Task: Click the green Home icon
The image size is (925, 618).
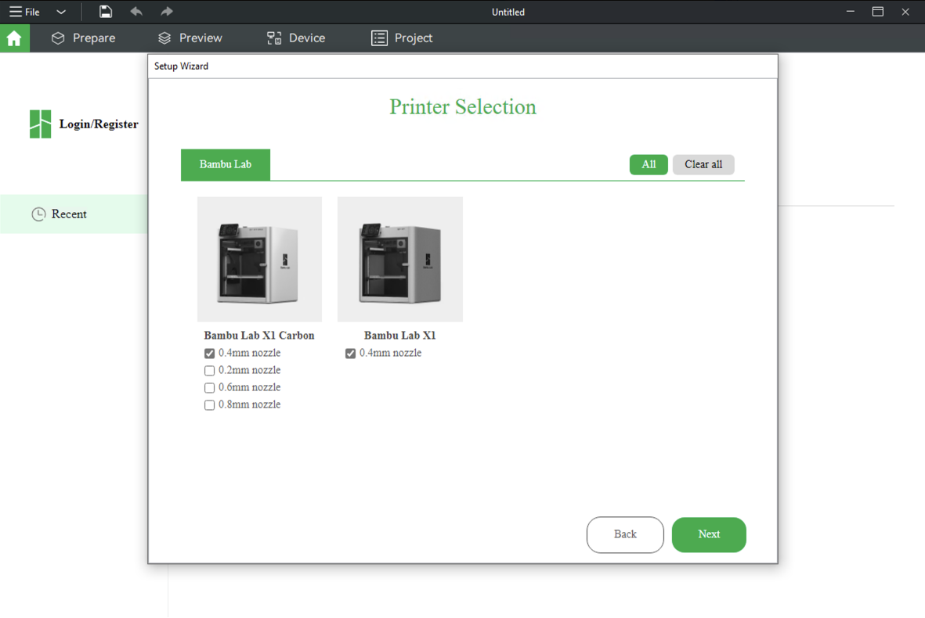Action: point(14,38)
